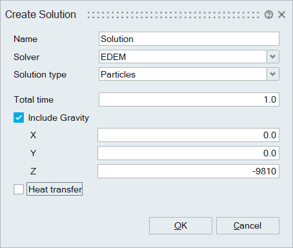This screenshot has width=293, height=248.
Task: Click the gravity Z field showing -9810
Action: (188, 171)
